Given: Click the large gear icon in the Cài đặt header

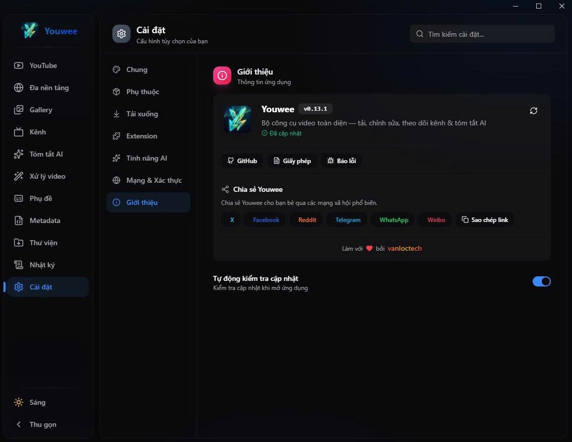Looking at the screenshot, I should pyautogui.click(x=121, y=34).
